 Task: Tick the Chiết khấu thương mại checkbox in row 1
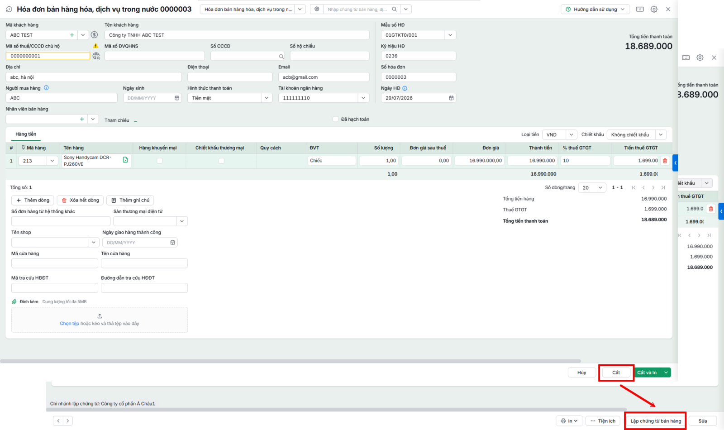pyautogui.click(x=221, y=161)
